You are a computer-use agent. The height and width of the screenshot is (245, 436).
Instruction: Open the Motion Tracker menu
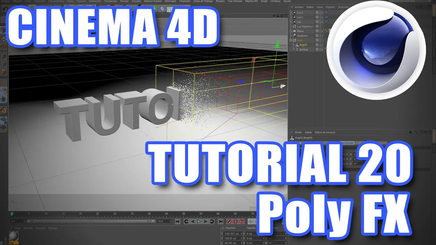tap(153, 1)
